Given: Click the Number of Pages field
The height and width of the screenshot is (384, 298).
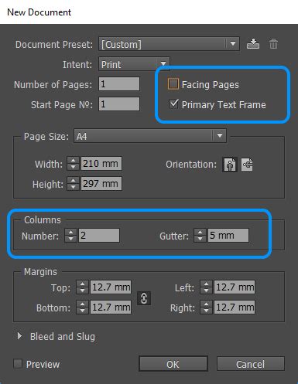Looking at the screenshot, I should coord(119,84).
